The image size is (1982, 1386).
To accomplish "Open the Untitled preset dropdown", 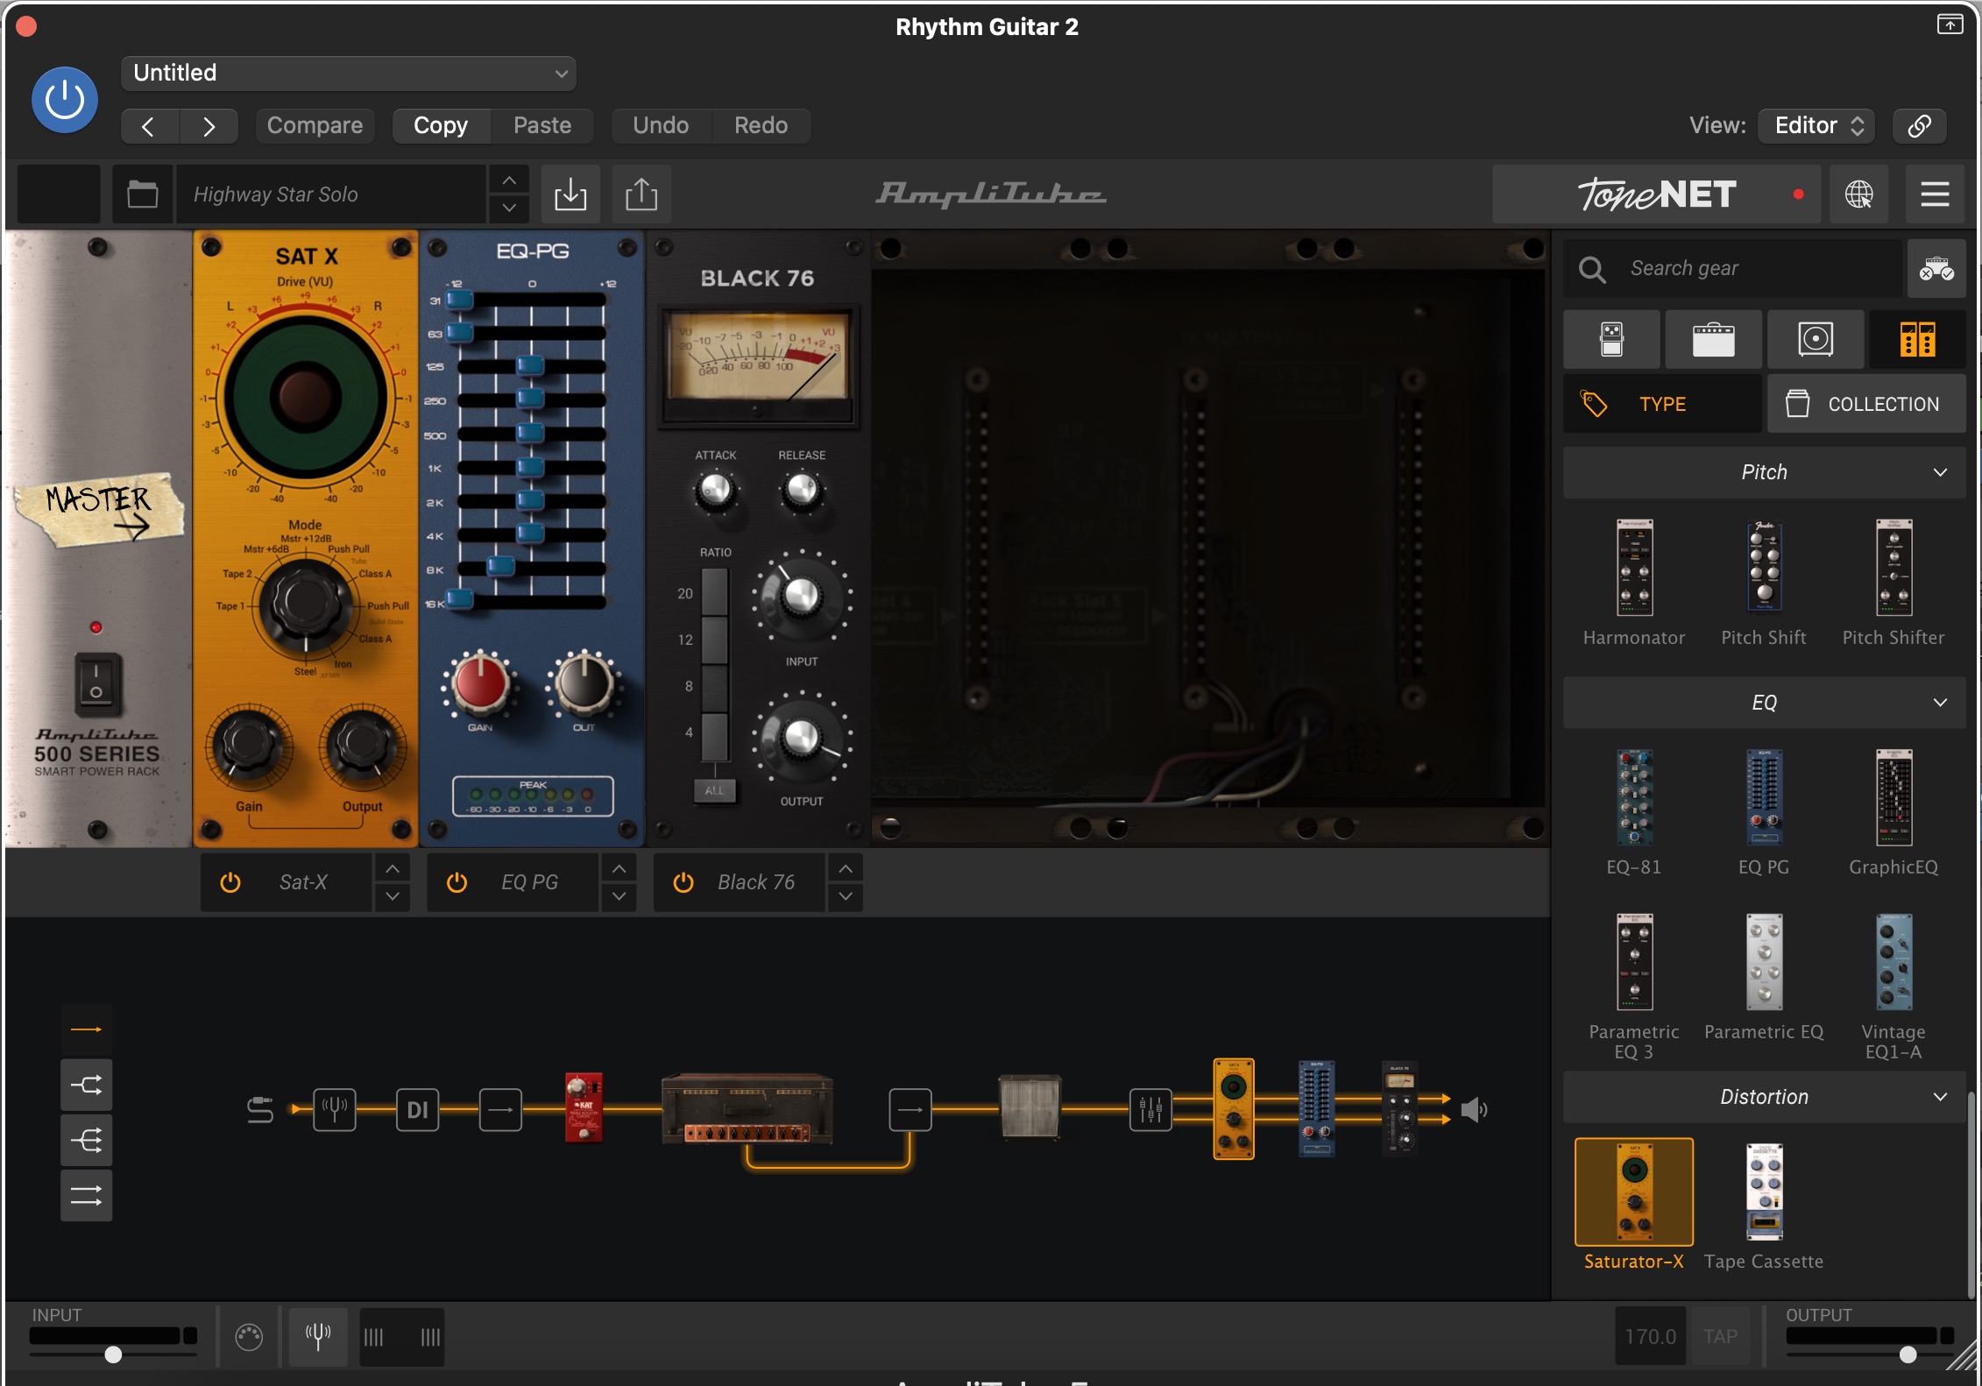I will [349, 74].
